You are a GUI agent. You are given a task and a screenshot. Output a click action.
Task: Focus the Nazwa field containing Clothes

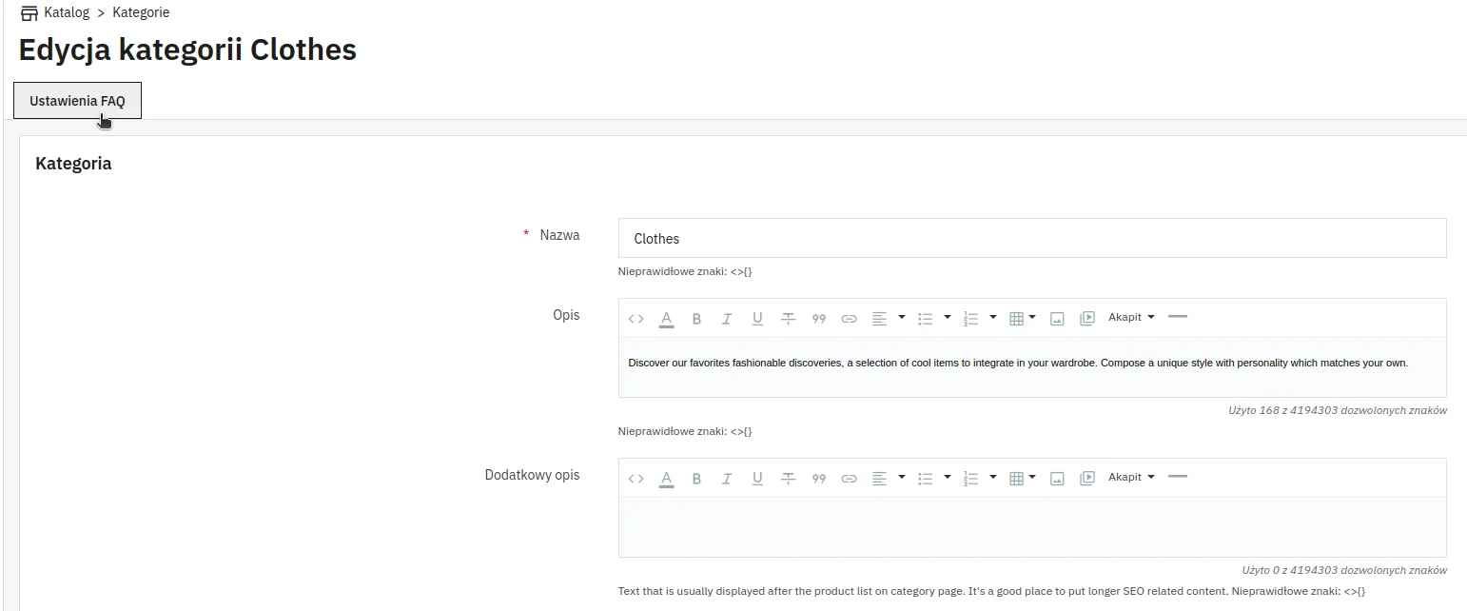(1032, 238)
